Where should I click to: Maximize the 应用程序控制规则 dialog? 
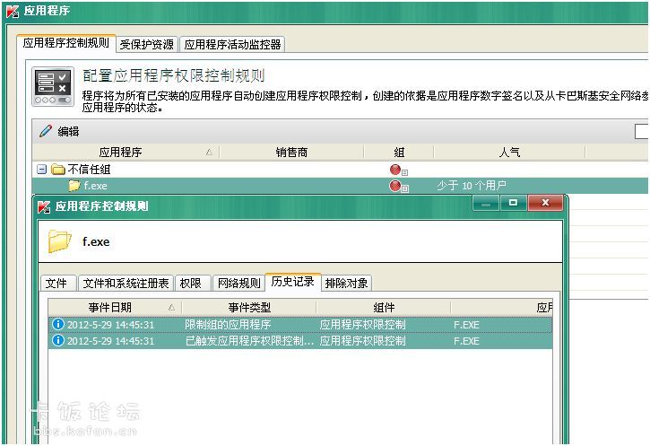[513, 204]
